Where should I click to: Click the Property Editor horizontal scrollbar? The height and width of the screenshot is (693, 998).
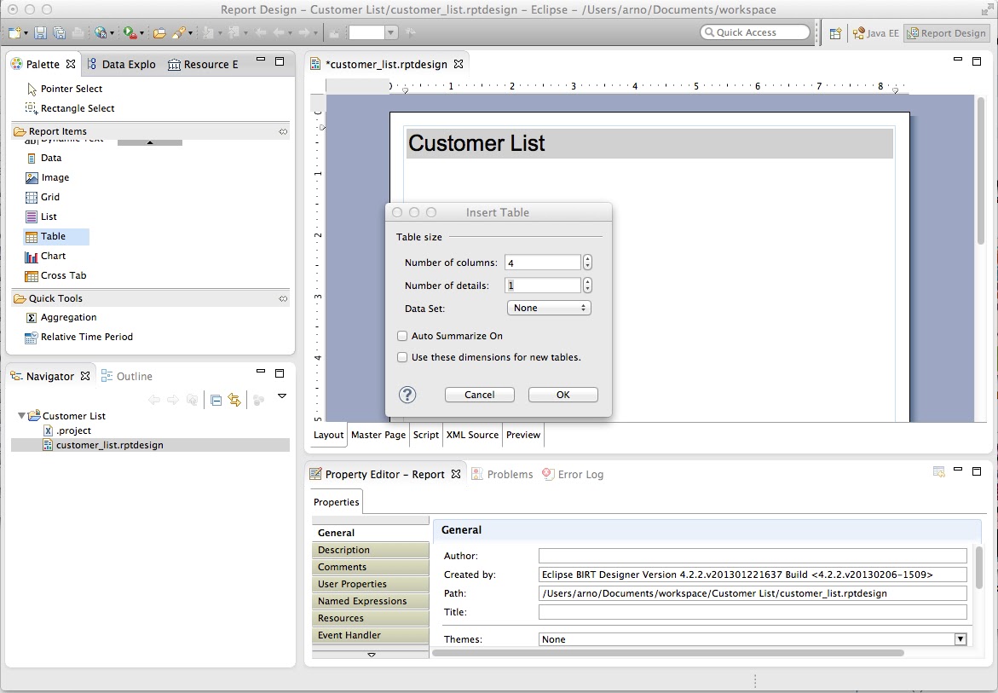click(668, 653)
